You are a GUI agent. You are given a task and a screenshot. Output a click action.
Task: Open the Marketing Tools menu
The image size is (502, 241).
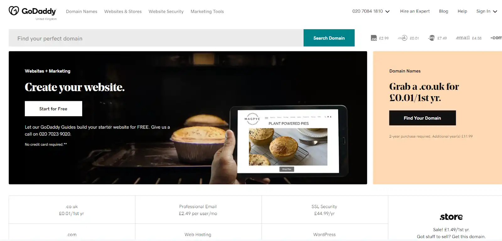pyautogui.click(x=207, y=12)
